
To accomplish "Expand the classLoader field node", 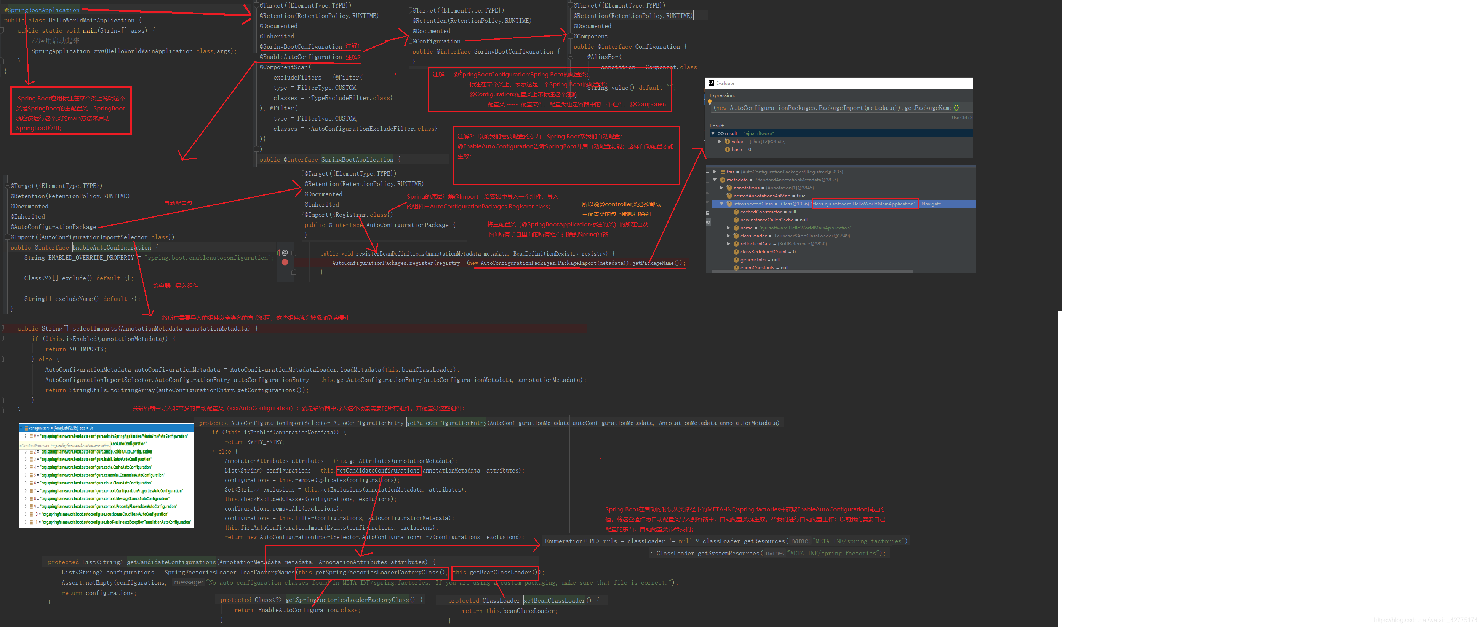I will point(728,236).
